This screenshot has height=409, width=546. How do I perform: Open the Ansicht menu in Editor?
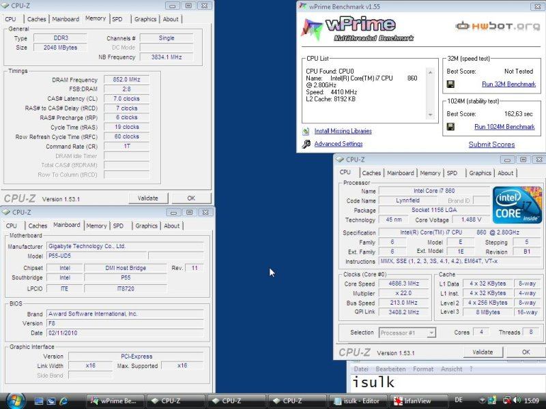pos(452,369)
